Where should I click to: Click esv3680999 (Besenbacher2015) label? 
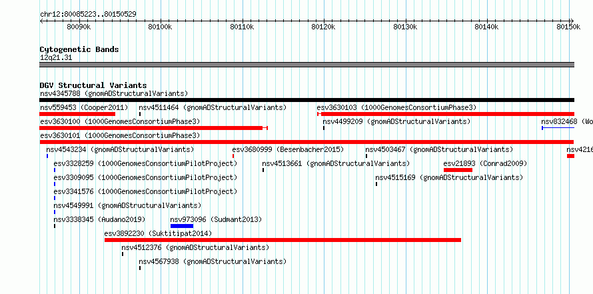point(288,149)
